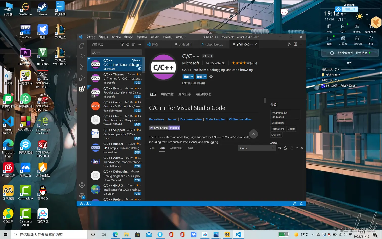Open the Explorer view in VS Code activity bar
Viewport: 382px width, 239px height.
tap(82, 46)
